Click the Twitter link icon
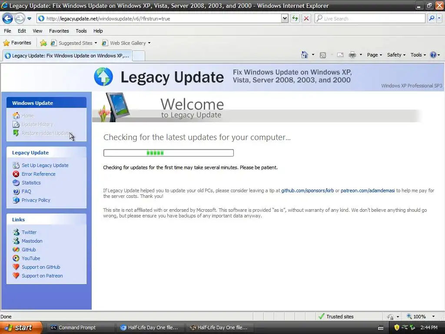 (x=16, y=232)
